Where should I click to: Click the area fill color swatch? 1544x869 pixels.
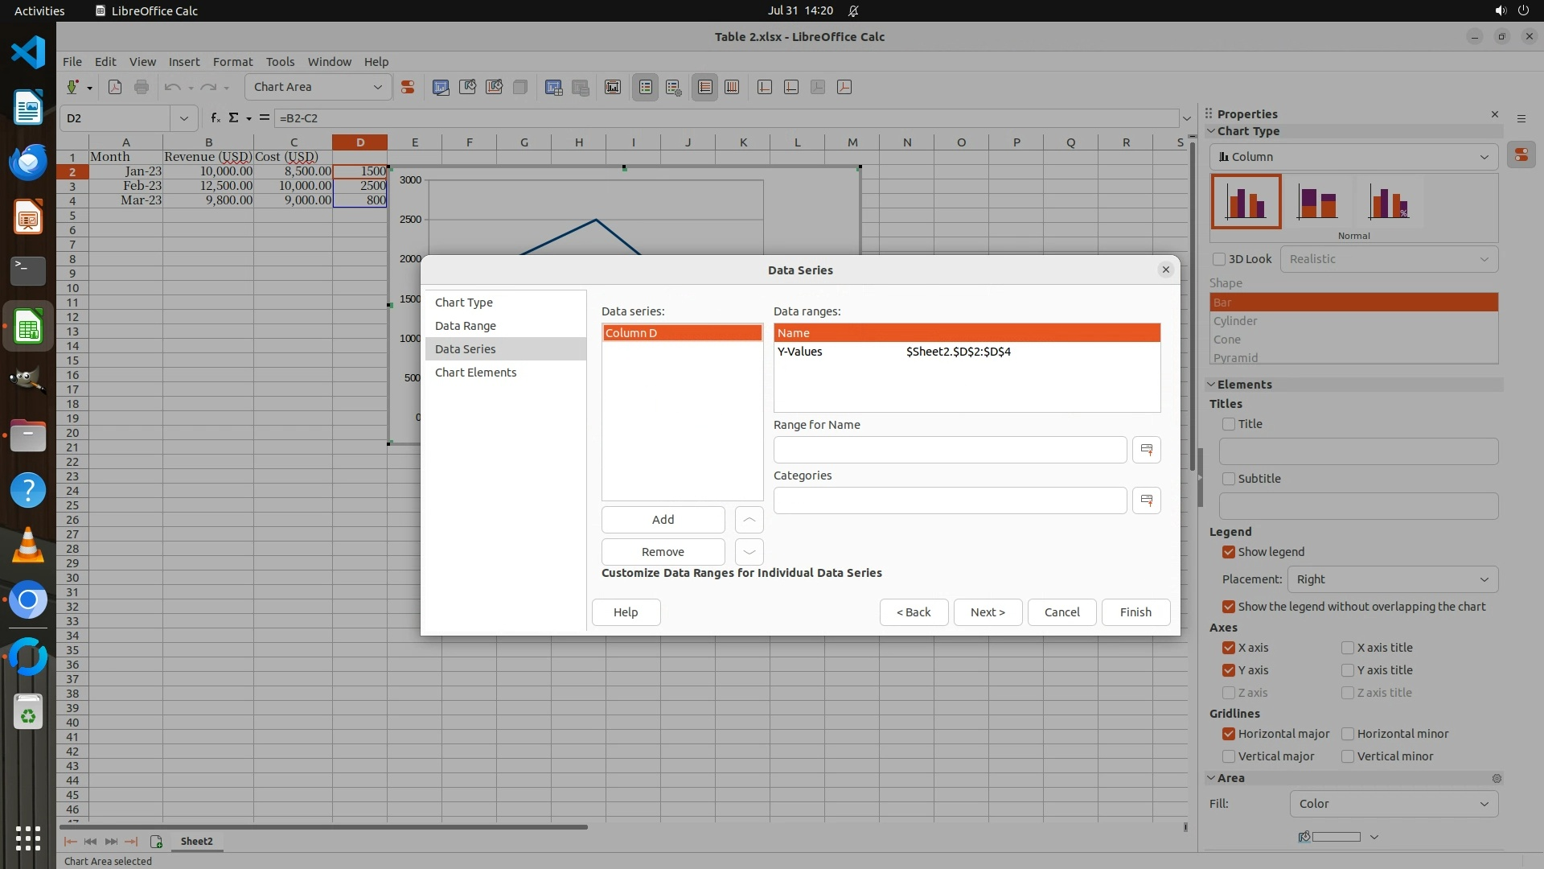coord(1335,837)
